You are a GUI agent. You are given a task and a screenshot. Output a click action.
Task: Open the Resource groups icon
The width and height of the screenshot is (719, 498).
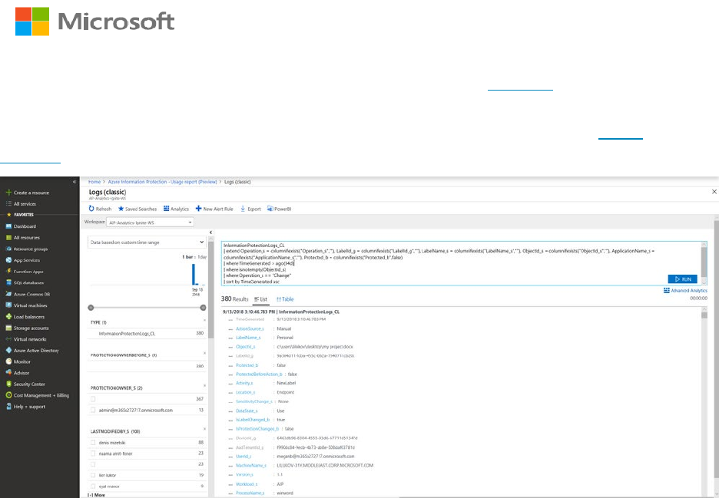coord(8,249)
